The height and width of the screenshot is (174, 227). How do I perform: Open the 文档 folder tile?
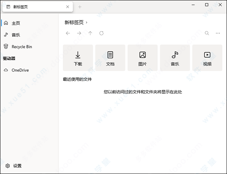110,58
